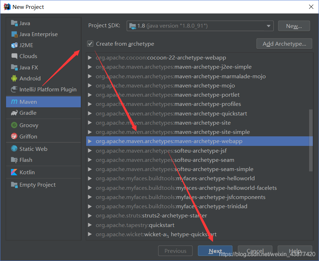Select Java project type
Viewport: 319px width, 261px height.
tap(44, 23)
